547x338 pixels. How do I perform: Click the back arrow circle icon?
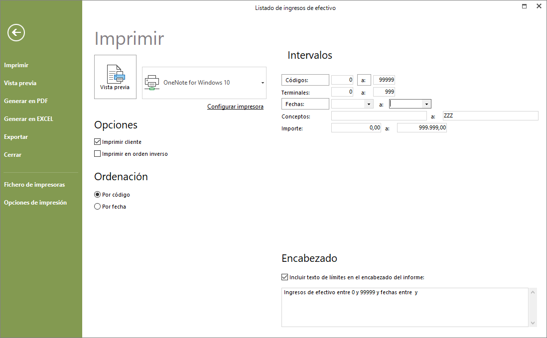pyautogui.click(x=16, y=33)
